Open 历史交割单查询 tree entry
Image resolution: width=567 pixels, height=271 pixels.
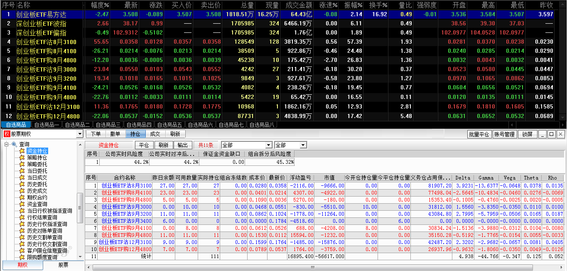pos(44,237)
